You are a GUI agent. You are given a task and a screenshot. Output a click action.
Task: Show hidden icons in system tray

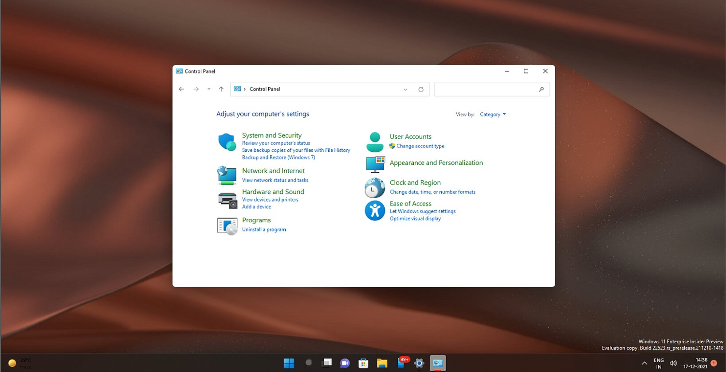[x=644, y=363]
